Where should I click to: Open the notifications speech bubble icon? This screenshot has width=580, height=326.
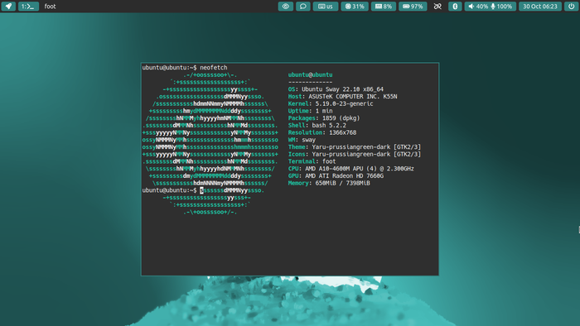tap(303, 7)
